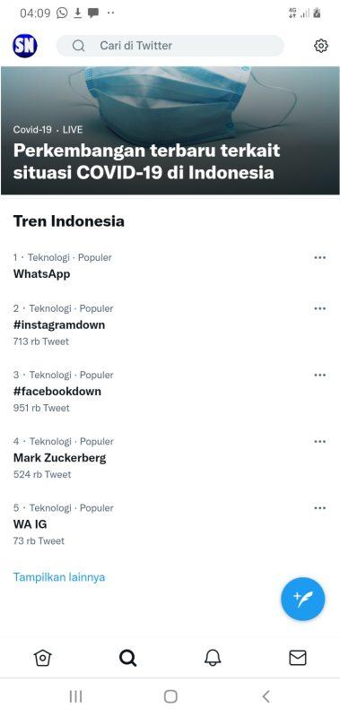This screenshot has width=340, height=717.
Task: Open the Messages envelope tab
Action: pyautogui.click(x=298, y=658)
